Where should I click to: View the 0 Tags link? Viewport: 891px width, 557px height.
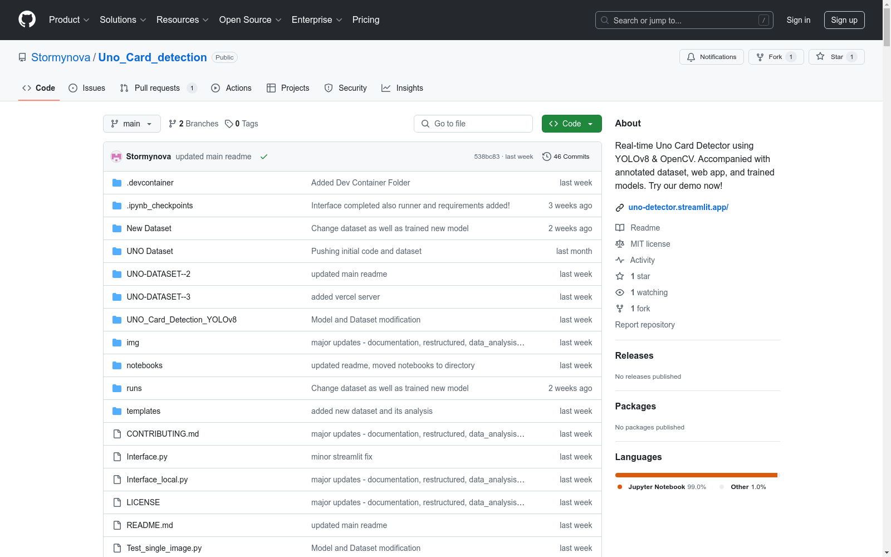[x=242, y=124]
